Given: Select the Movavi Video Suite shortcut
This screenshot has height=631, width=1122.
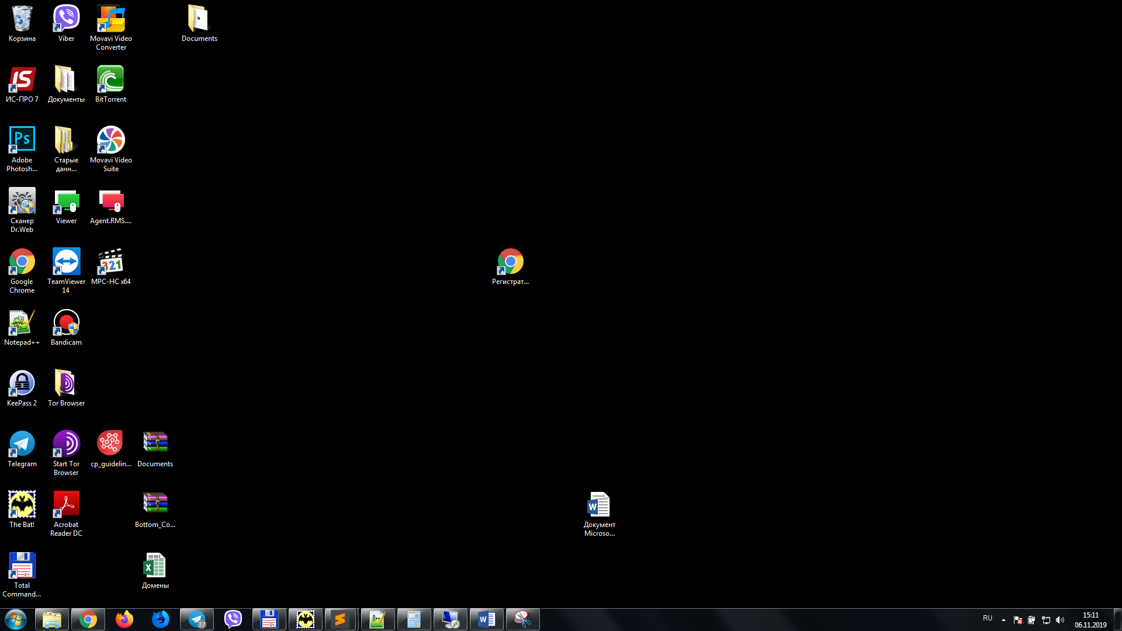Looking at the screenshot, I should click(110, 149).
